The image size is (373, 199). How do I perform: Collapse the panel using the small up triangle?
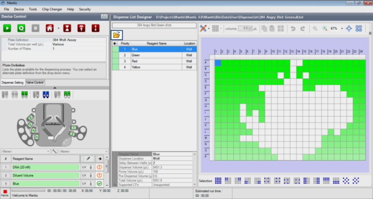[x=55, y=88]
